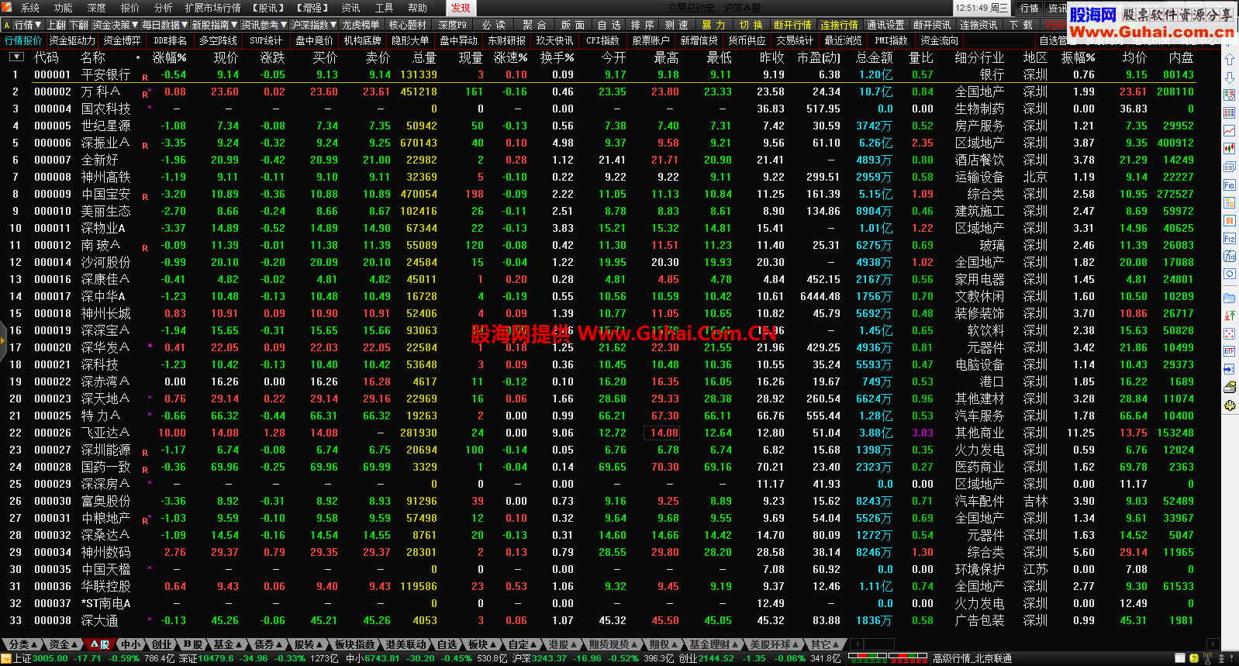
Task: Click the yellow A icon in toolbar
Action: [6, 25]
